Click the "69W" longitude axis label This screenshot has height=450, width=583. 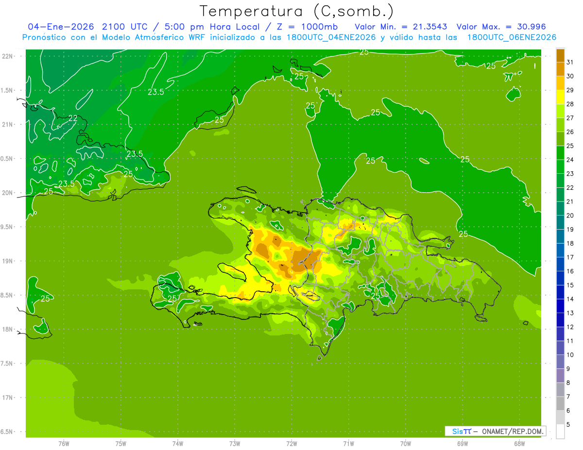(463, 443)
